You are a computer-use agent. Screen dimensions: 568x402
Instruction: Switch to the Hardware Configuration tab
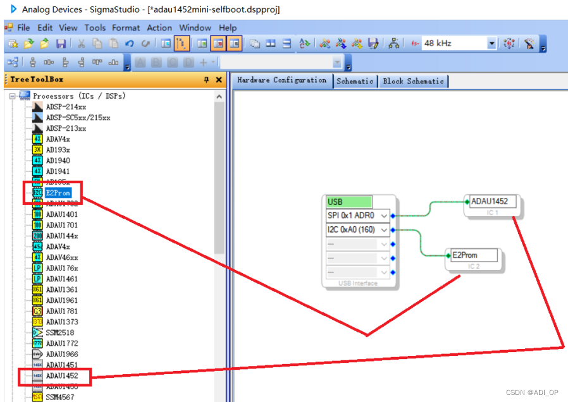(282, 80)
